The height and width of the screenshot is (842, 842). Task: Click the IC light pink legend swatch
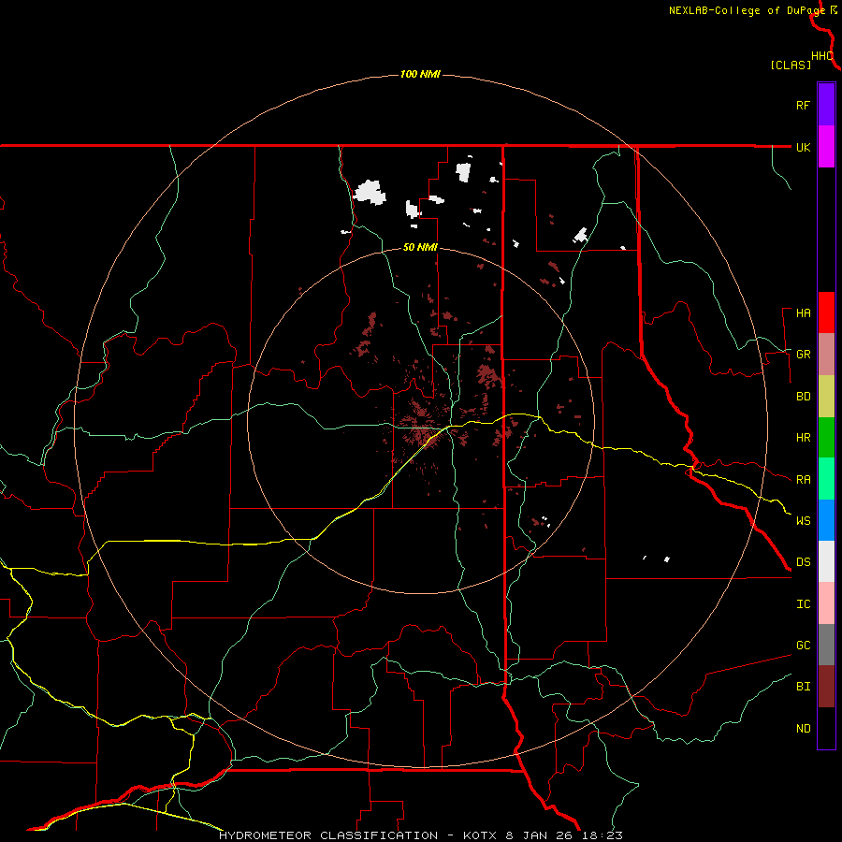(826, 603)
